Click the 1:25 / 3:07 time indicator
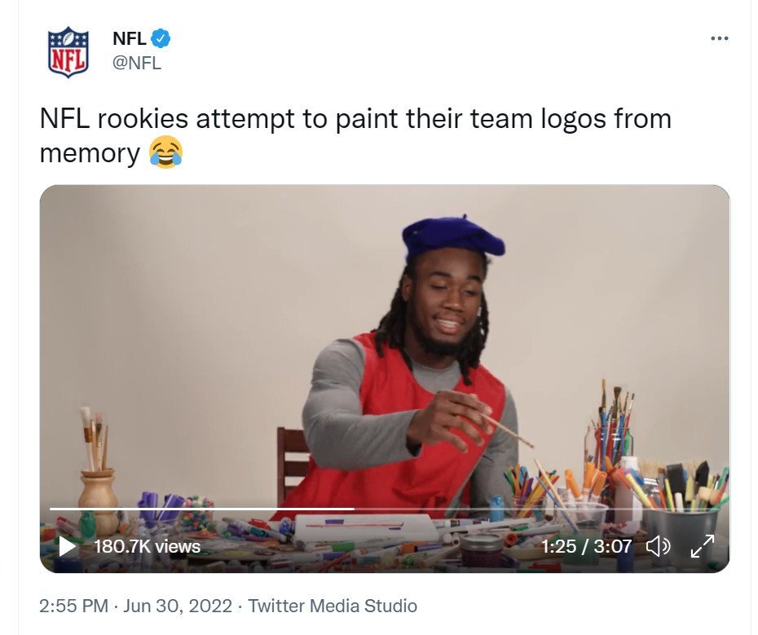Image resolution: width=758 pixels, height=635 pixels. (586, 546)
